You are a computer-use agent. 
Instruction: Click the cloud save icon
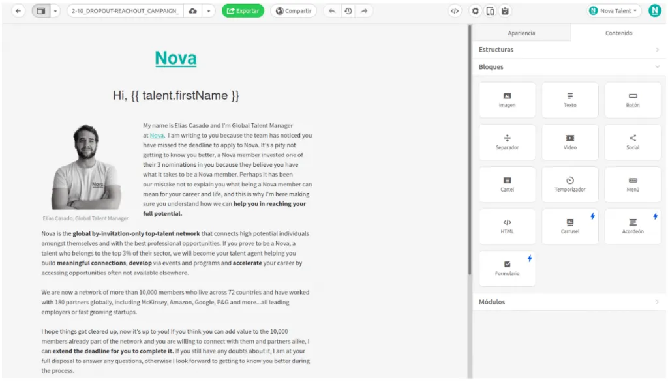coord(193,11)
